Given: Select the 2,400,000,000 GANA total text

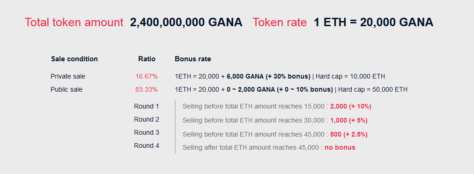Looking at the screenshot, I should pyautogui.click(x=186, y=22).
